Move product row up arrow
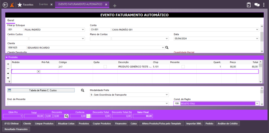Viewport: 269px width, 133px height. click(x=8, y=73)
